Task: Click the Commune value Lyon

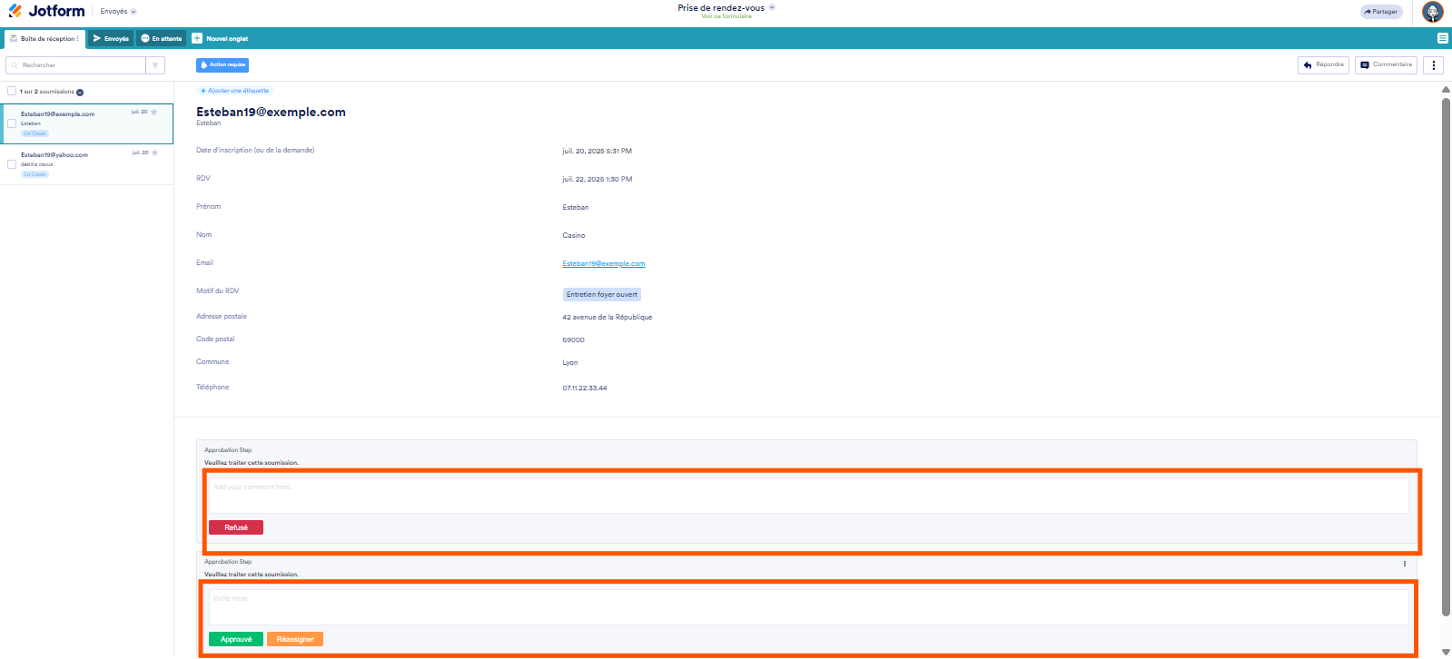Action: coord(570,363)
